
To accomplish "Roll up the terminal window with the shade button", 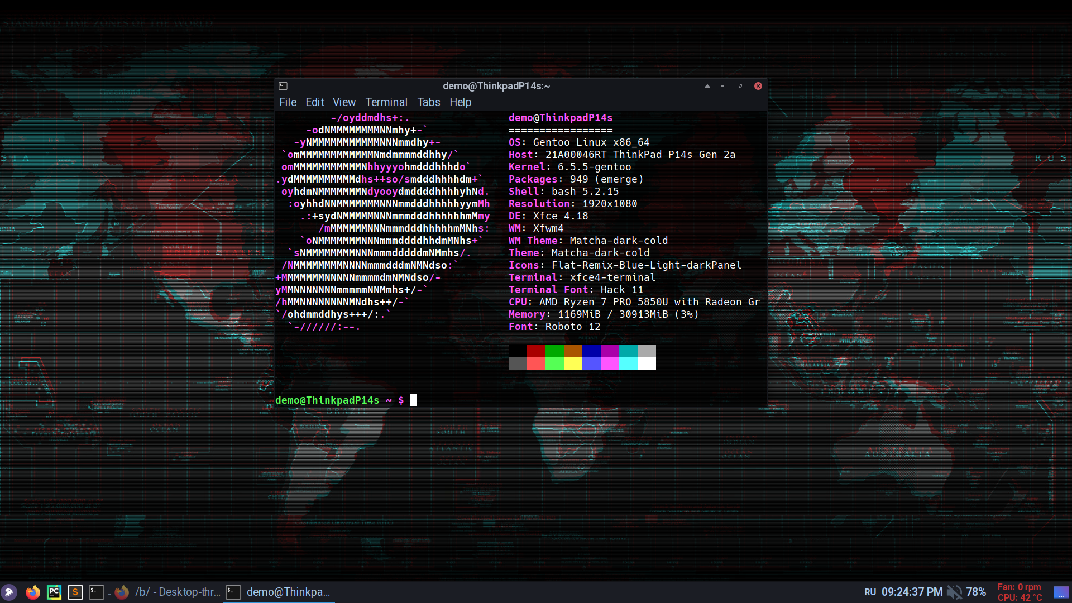I will coord(707,86).
